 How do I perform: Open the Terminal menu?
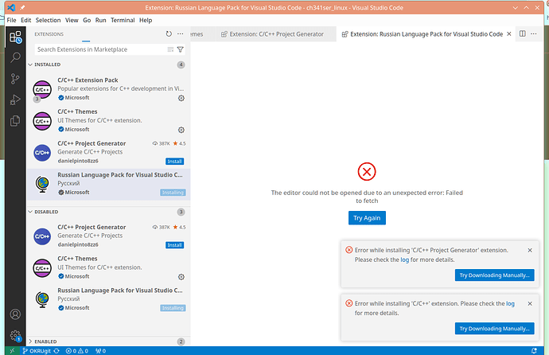pyautogui.click(x=123, y=20)
